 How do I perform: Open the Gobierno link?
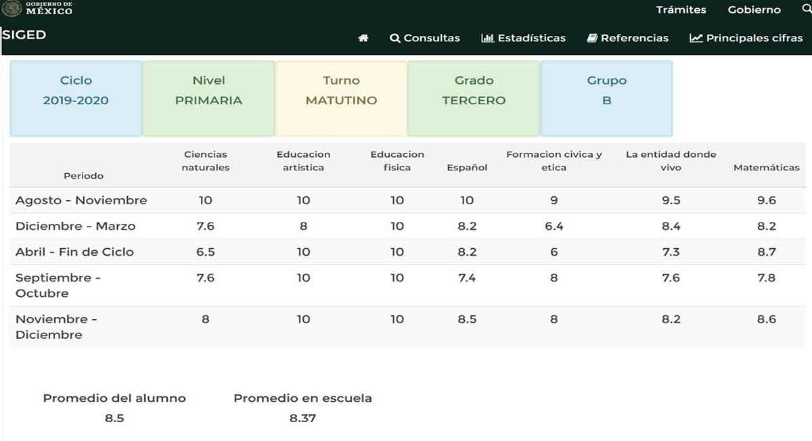click(754, 9)
